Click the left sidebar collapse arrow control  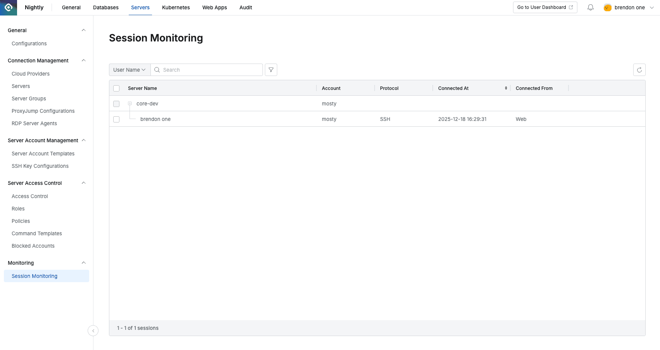click(93, 331)
